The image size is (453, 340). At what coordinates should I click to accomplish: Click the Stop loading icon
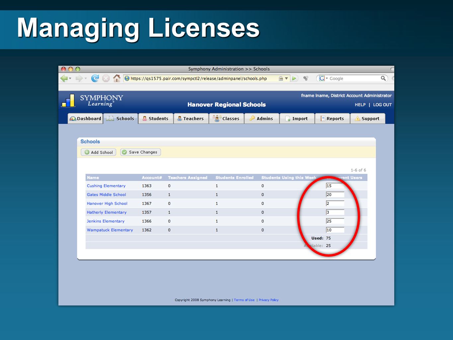pos(106,78)
